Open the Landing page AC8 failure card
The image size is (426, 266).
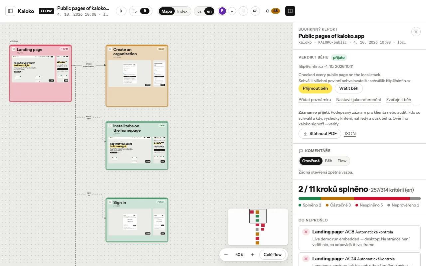coord(359,238)
